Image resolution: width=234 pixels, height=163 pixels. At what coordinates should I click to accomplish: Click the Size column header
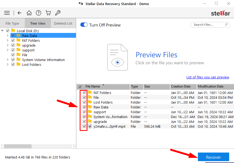(156, 86)
